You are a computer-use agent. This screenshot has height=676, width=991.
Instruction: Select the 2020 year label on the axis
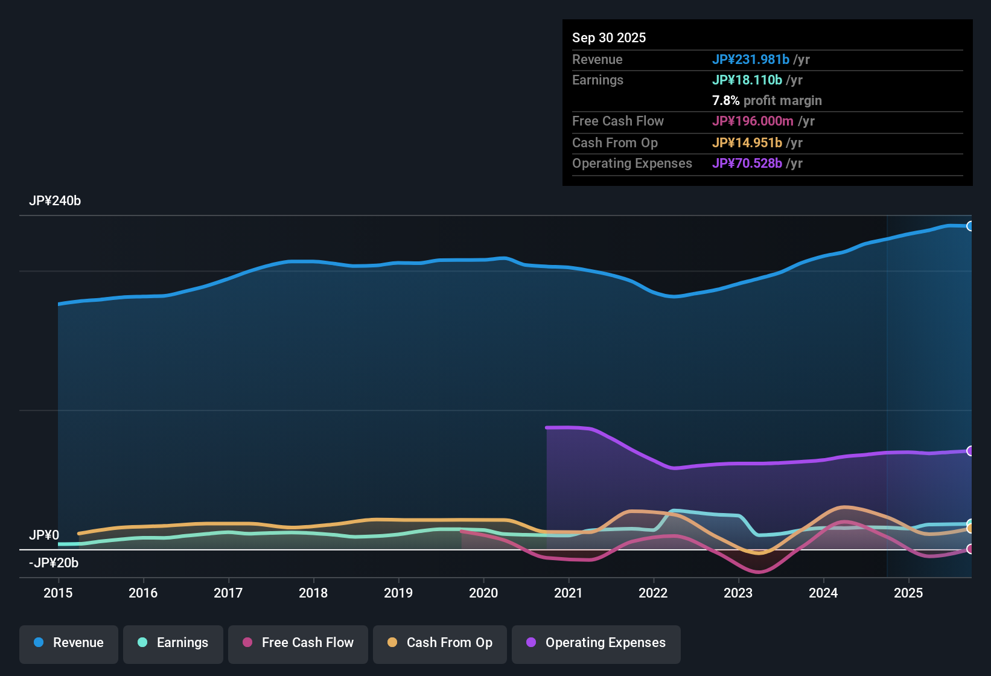483,593
